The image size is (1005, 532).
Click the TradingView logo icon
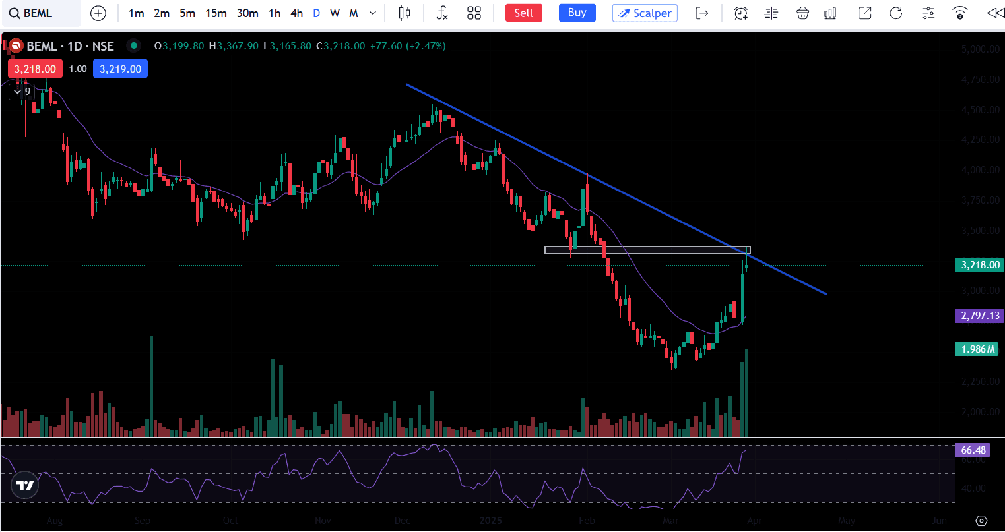click(25, 486)
